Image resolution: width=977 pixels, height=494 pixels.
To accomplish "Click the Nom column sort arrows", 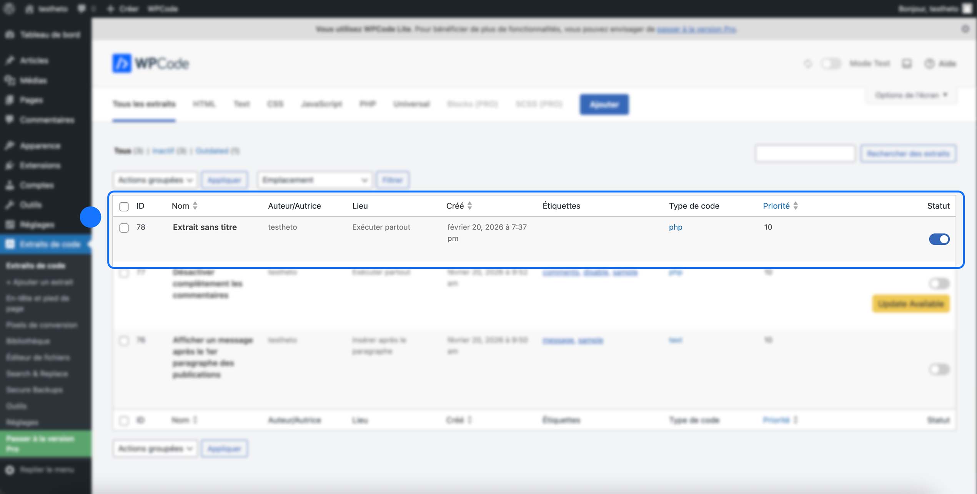I will (195, 206).
